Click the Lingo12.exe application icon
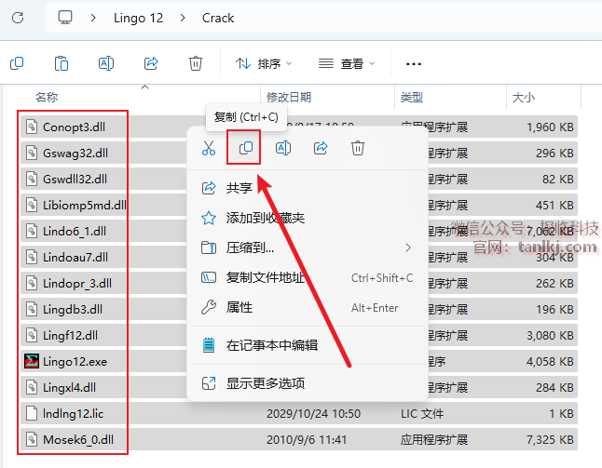Screen dimensions: 602x468 32,361
